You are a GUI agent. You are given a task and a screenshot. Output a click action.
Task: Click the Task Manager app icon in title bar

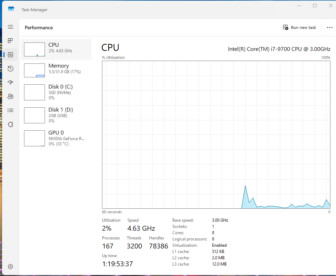tap(11, 9)
